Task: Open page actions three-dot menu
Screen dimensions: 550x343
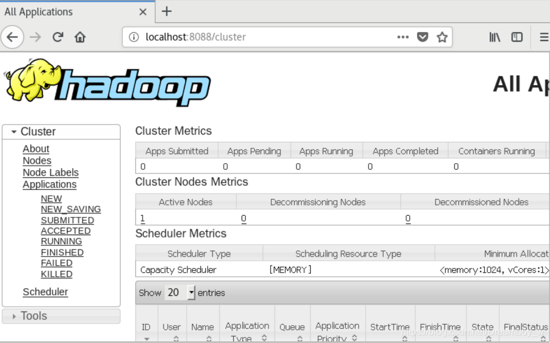Action: [x=403, y=37]
